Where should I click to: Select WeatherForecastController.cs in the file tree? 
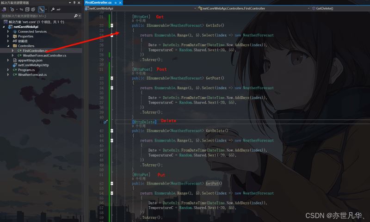point(44,55)
